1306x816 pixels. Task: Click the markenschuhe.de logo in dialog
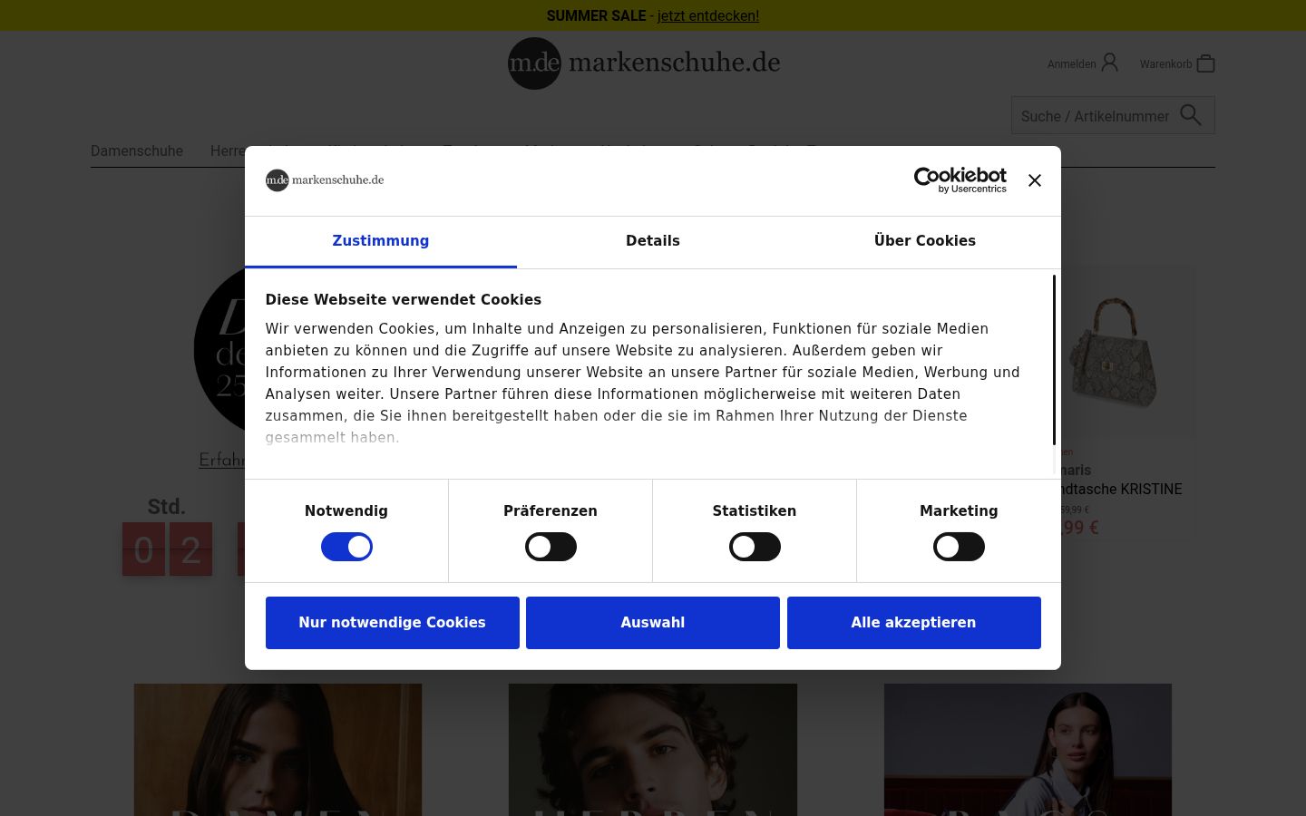pos(325,180)
